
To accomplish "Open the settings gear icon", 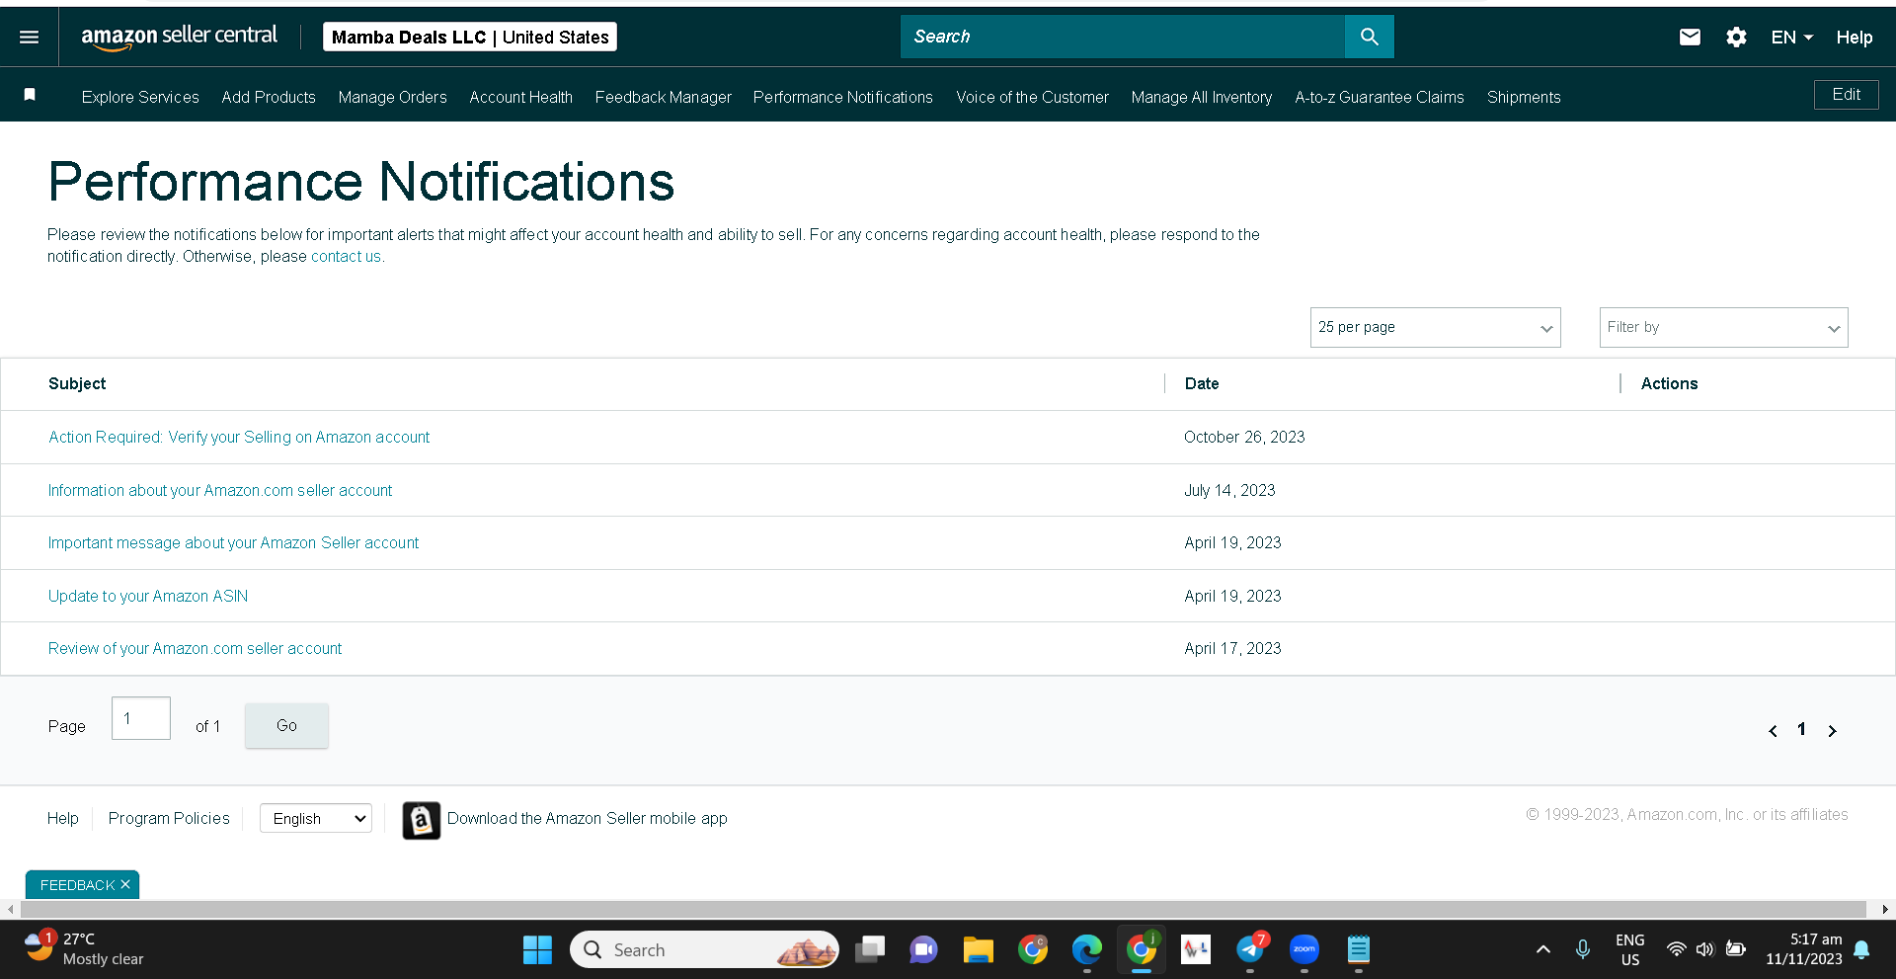I will [x=1736, y=38].
